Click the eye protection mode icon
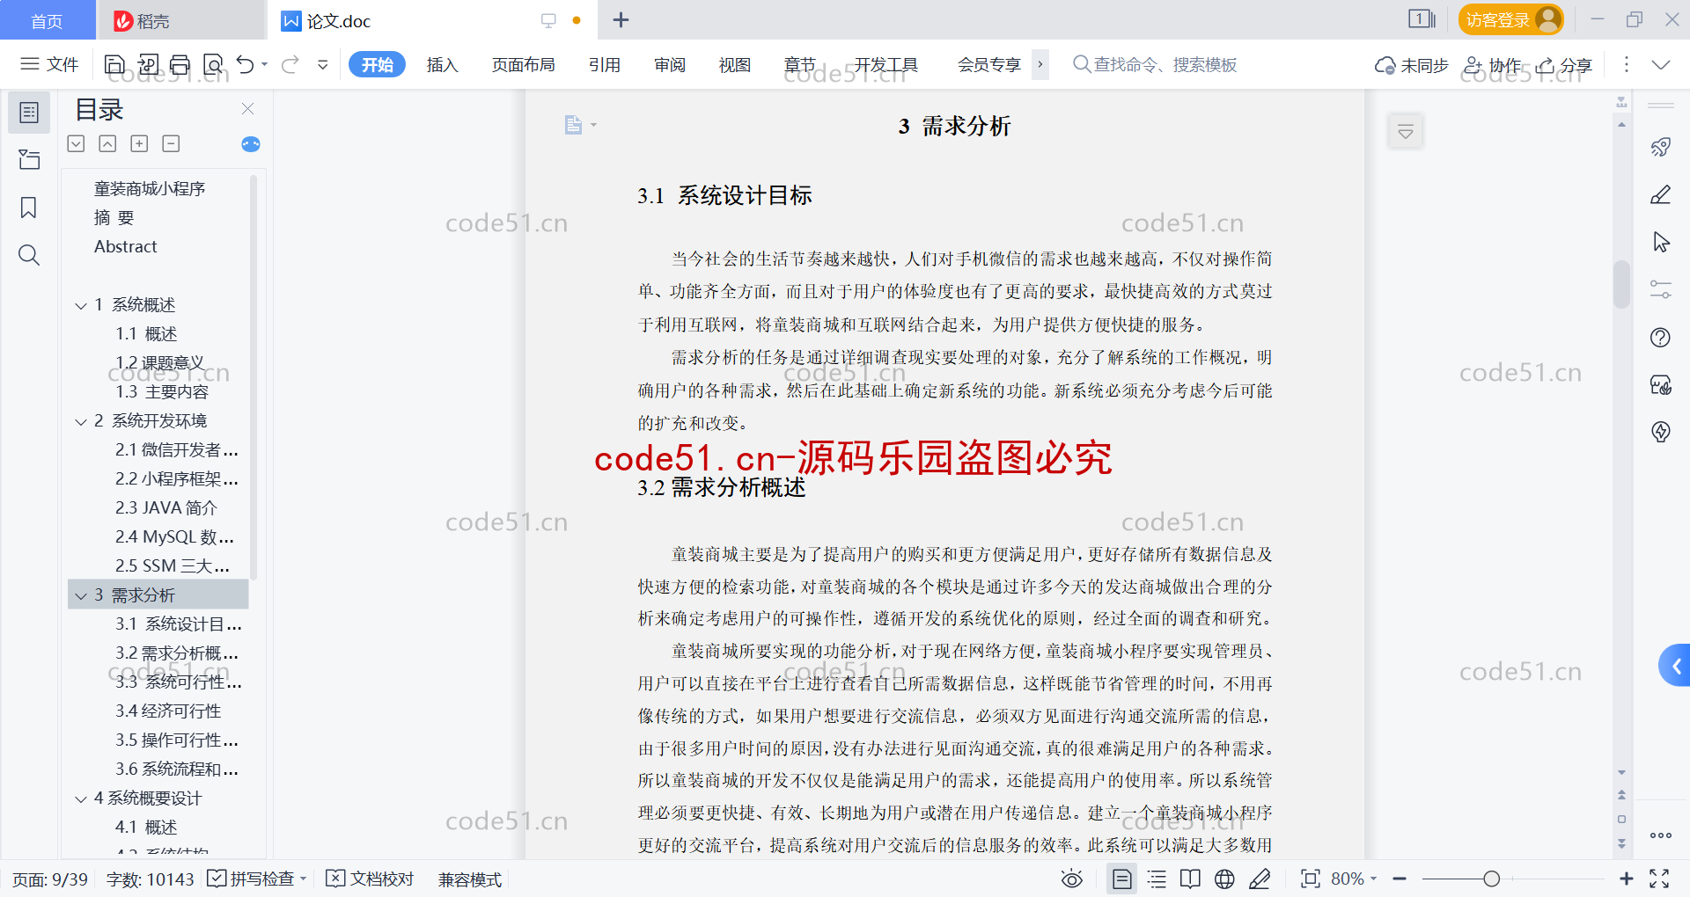The height and width of the screenshot is (897, 1690). point(1072,879)
